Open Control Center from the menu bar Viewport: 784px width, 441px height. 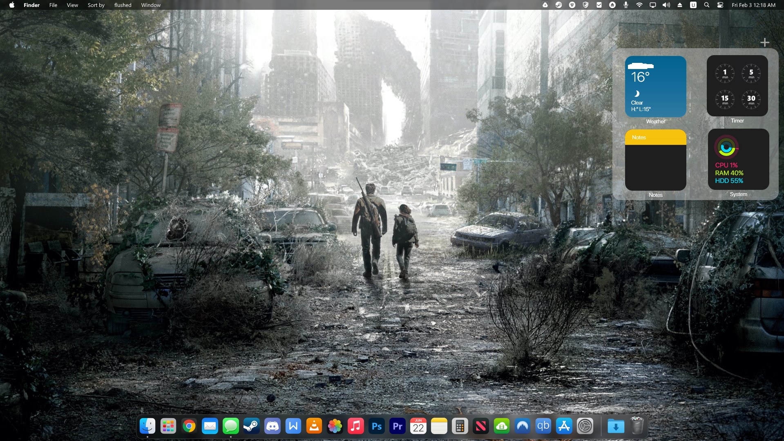[720, 5]
